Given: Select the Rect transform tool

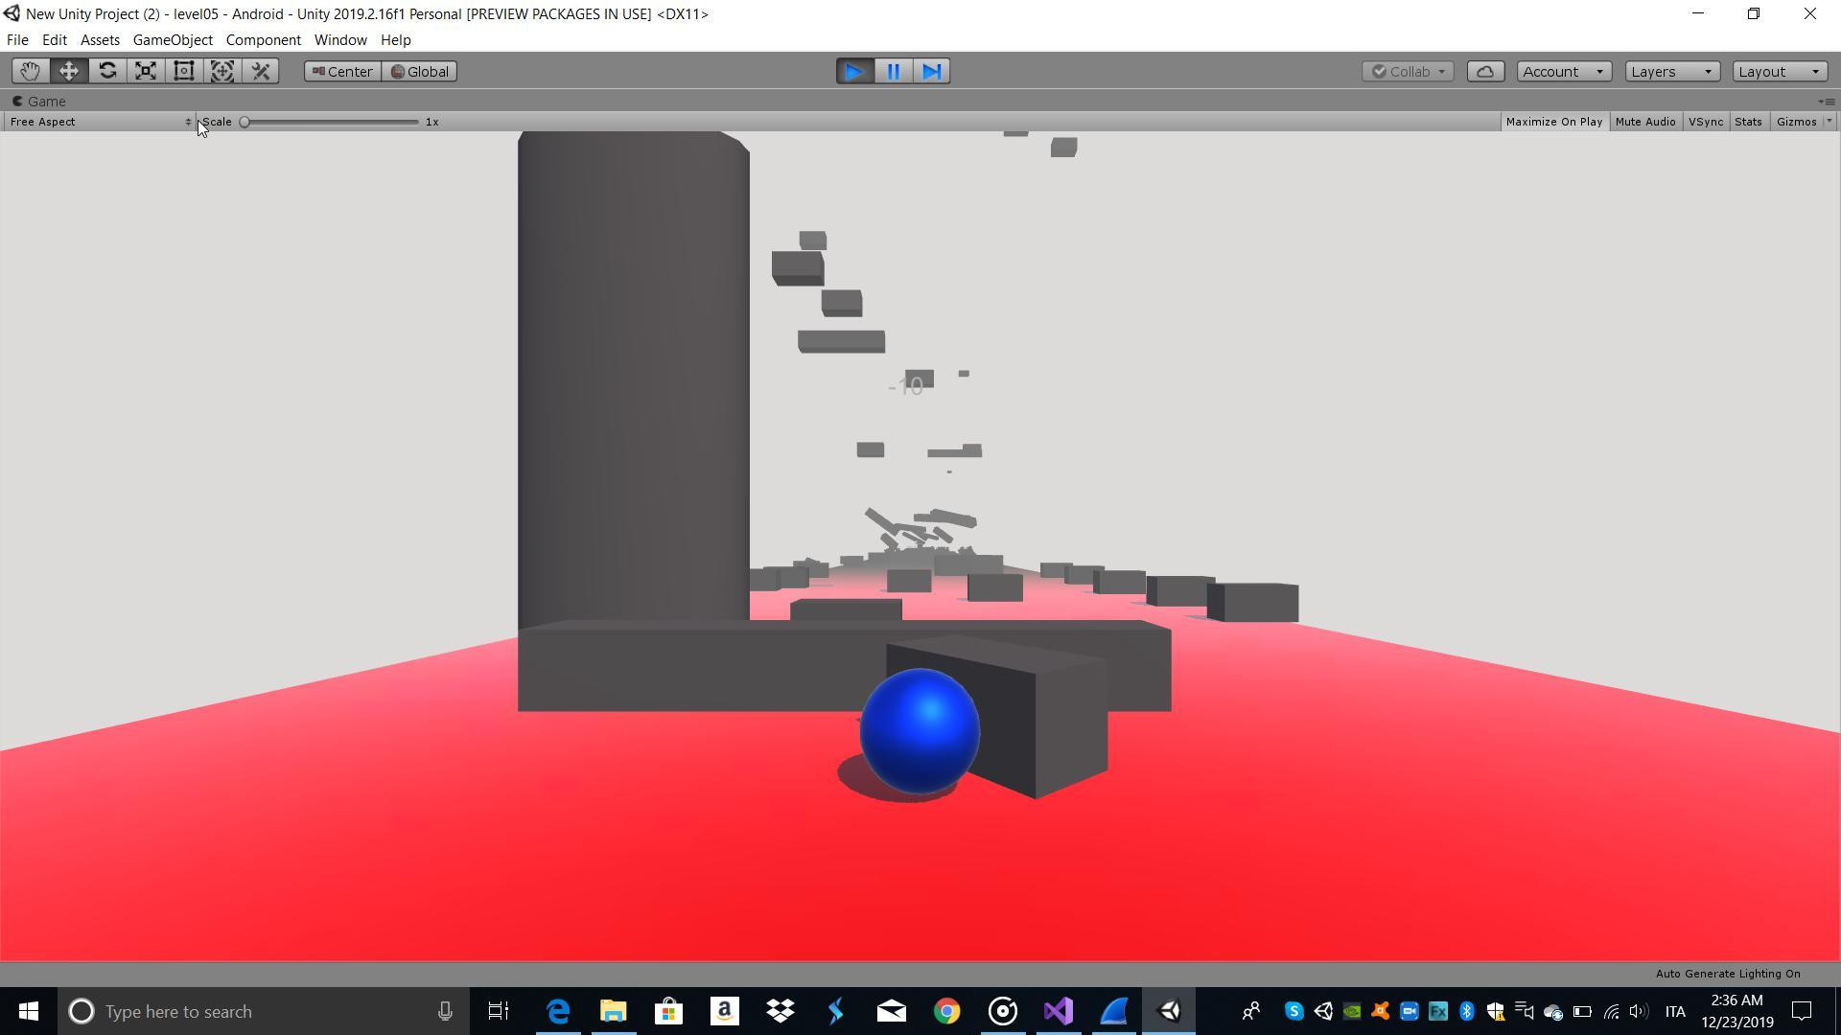Looking at the screenshot, I should pos(183,71).
